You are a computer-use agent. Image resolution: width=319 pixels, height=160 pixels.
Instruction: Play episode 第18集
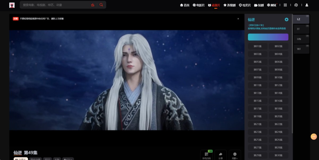point(278,109)
